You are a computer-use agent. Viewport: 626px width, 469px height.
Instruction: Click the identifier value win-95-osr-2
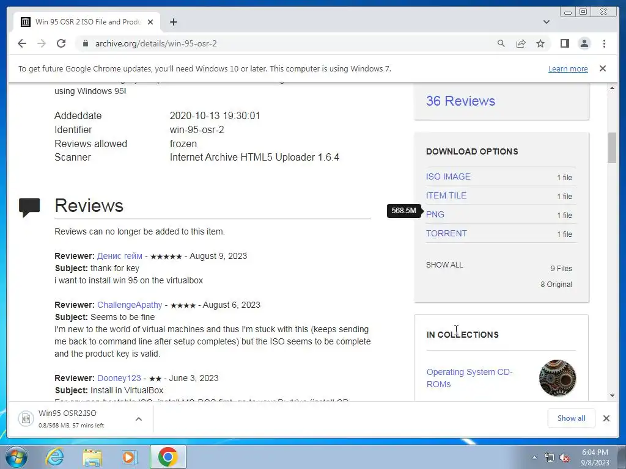point(197,129)
